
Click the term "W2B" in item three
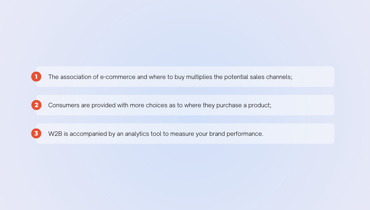coord(55,134)
